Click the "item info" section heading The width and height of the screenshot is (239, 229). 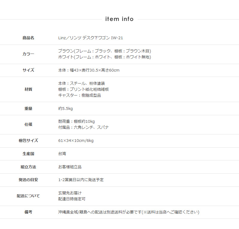[119, 19]
